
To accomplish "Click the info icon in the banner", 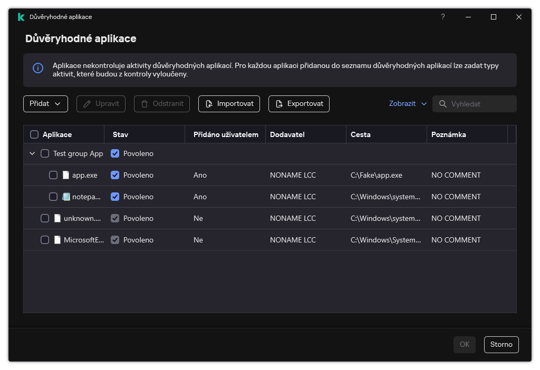I will tap(38, 68).
